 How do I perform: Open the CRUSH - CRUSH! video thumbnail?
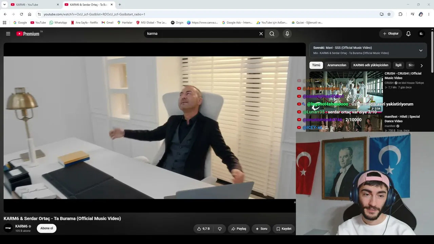(x=346, y=92)
